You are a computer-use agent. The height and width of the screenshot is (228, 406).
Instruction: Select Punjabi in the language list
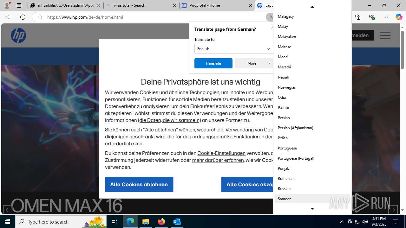pos(312,168)
